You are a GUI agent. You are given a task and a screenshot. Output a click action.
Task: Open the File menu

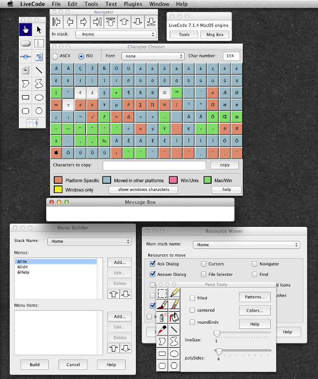point(56,4)
